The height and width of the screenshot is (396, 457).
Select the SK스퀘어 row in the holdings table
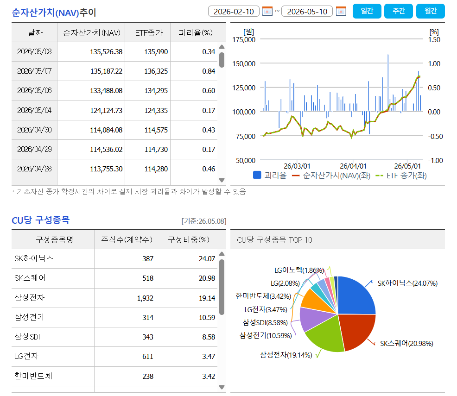pos(114,278)
